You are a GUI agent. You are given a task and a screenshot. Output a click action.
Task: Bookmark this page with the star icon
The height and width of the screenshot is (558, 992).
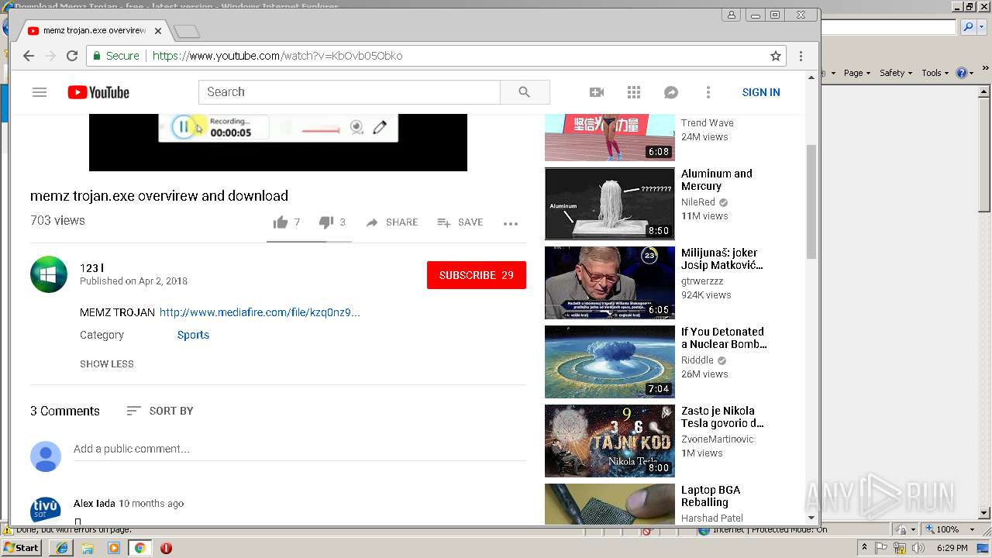[x=776, y=56]
